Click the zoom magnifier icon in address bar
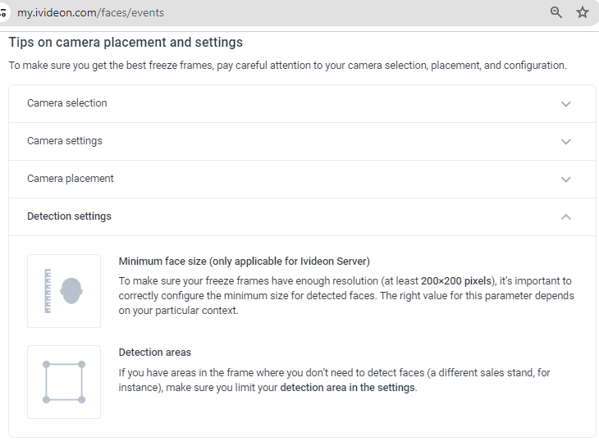This screenshot has height=446, width=599. [556, 12]
